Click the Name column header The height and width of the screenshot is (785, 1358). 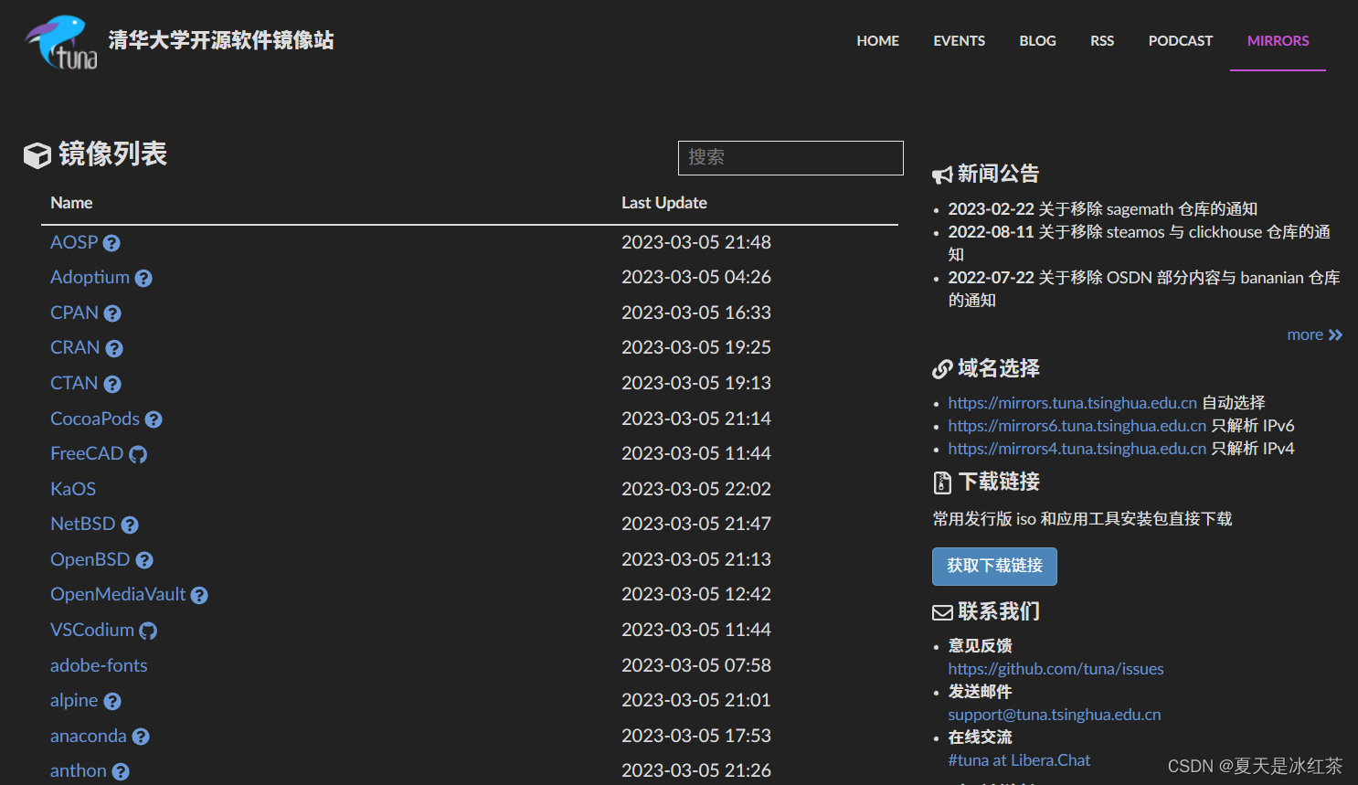coord(71,203)
